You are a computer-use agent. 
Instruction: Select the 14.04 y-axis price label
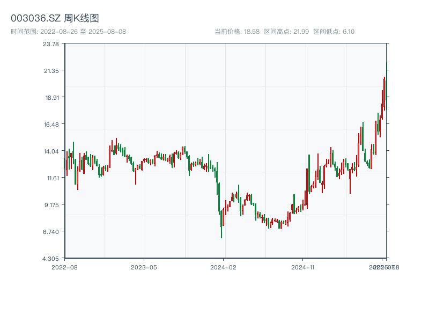click(51, 151)
